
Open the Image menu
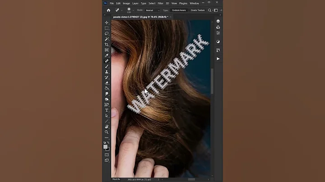coord(126,3)
